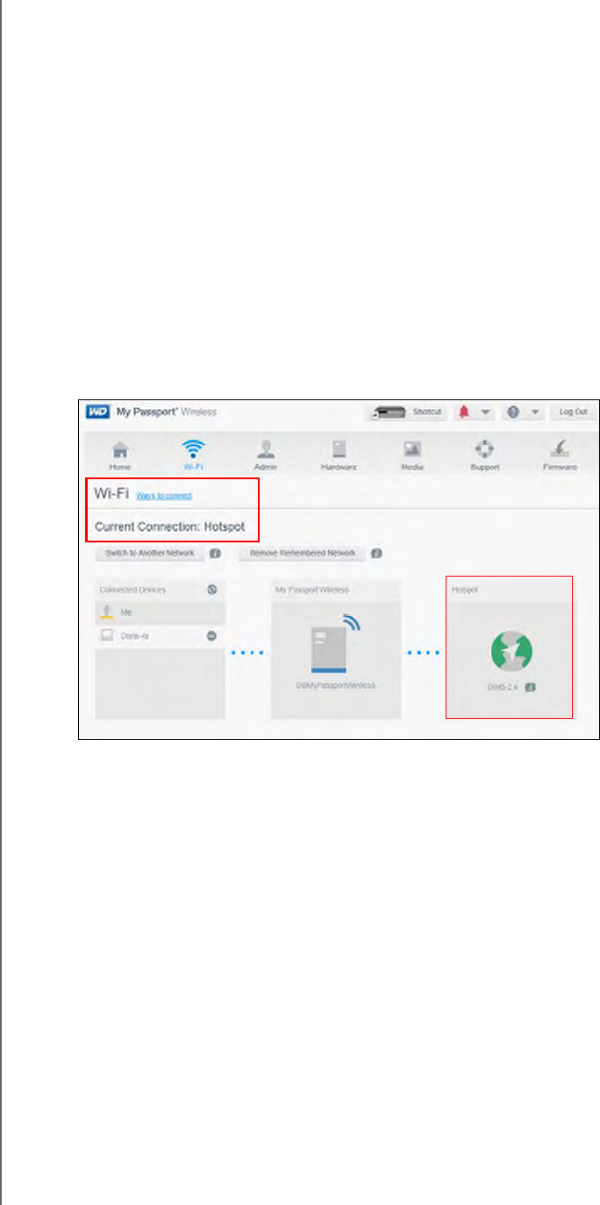The image size is (600, 1205).
Task: Click info icon beside Switch to Another Network
Action: click(215, 554)
